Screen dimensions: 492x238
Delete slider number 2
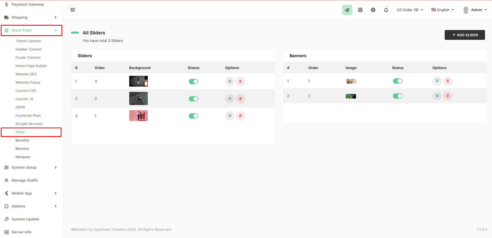(x=240, y=99)
